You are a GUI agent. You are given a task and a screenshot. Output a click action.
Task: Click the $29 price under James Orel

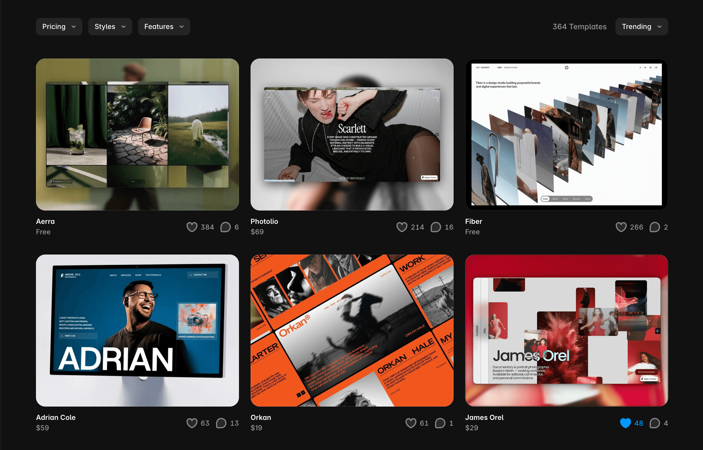472,428
